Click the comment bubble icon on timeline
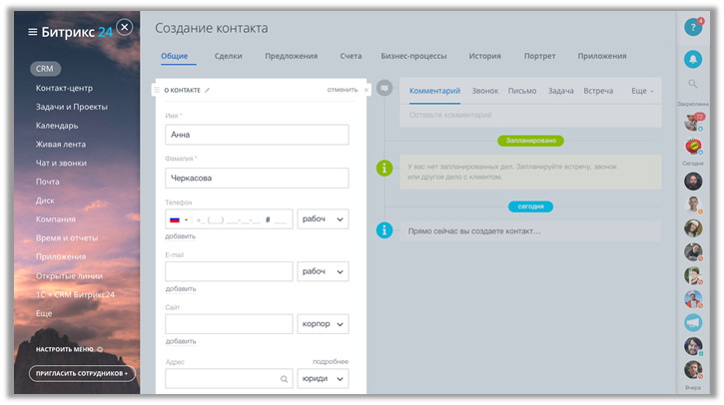Screen dimensions: 724x405 click(x=384, y=88)
